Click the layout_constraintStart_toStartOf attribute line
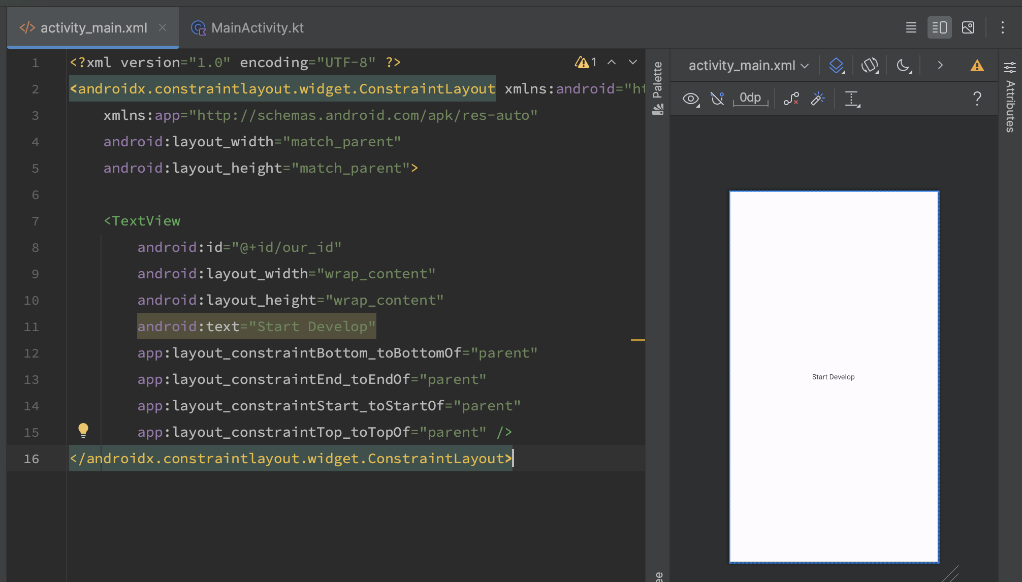 click(x=329, y=406)
